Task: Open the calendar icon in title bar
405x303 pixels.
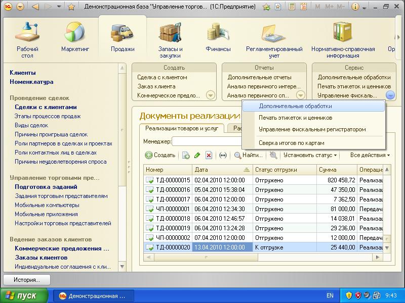Action: pyautogui.click(x=303, y=7)
